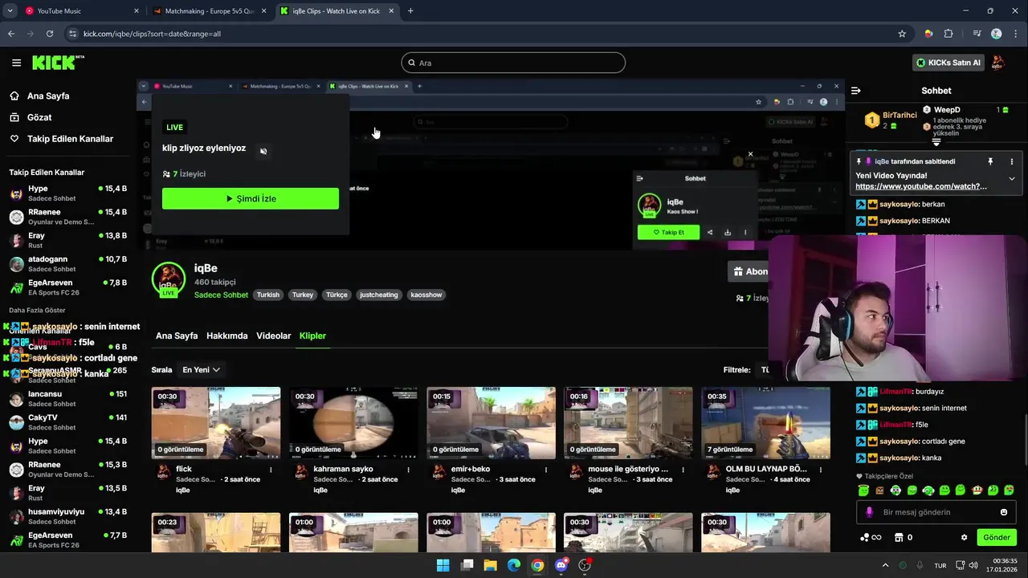Open Microsoft Edge from taskbar
1028x578 pixels.
tap(514, 565)
